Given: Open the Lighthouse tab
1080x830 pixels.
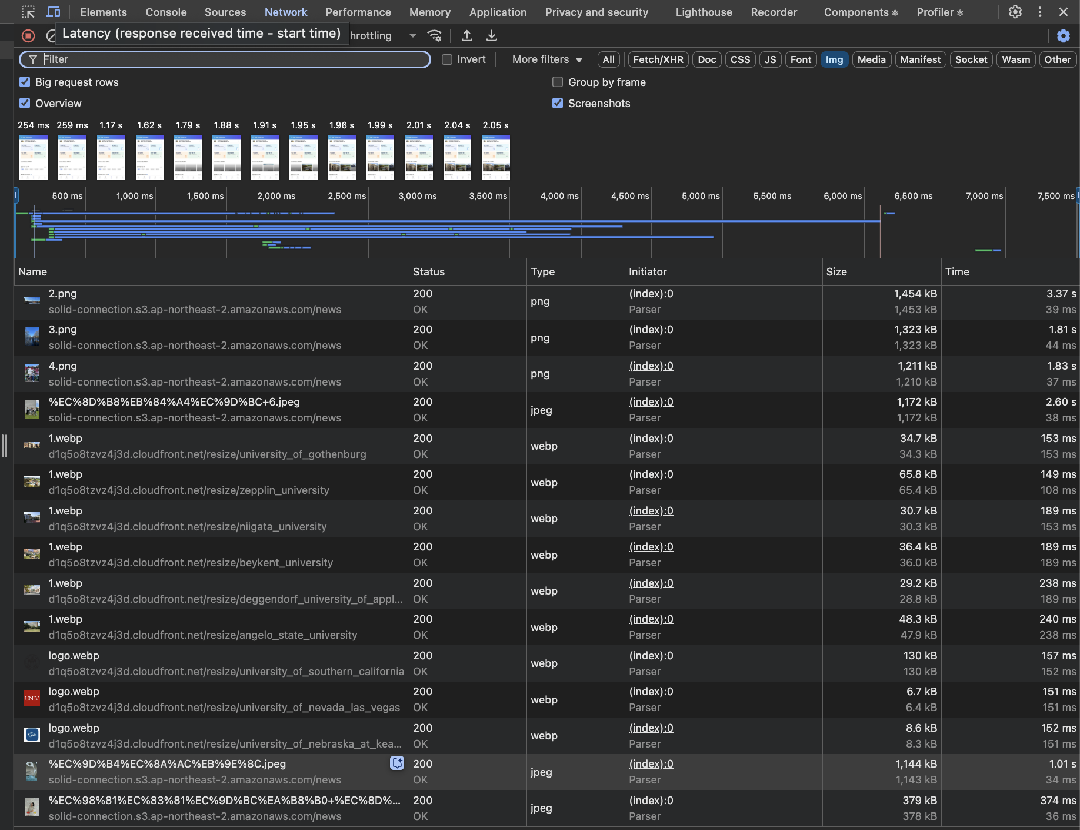Looking at the screenshot, I should pos(704,12).
